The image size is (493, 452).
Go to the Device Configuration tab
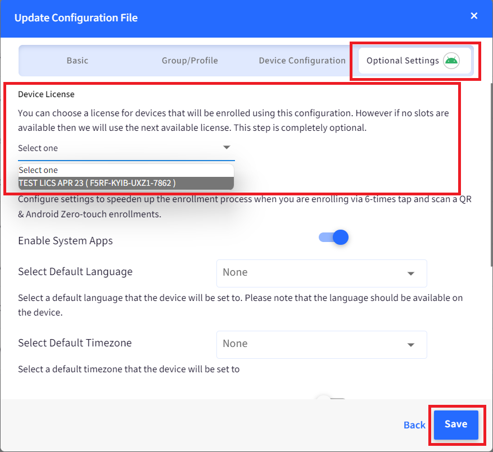pos(302,60)
